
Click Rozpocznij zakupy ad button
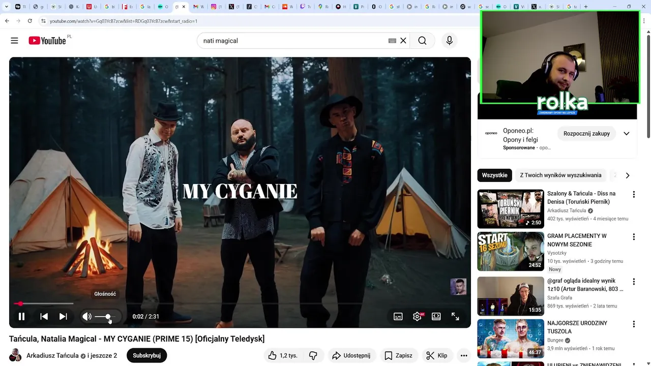click(586, 134)
